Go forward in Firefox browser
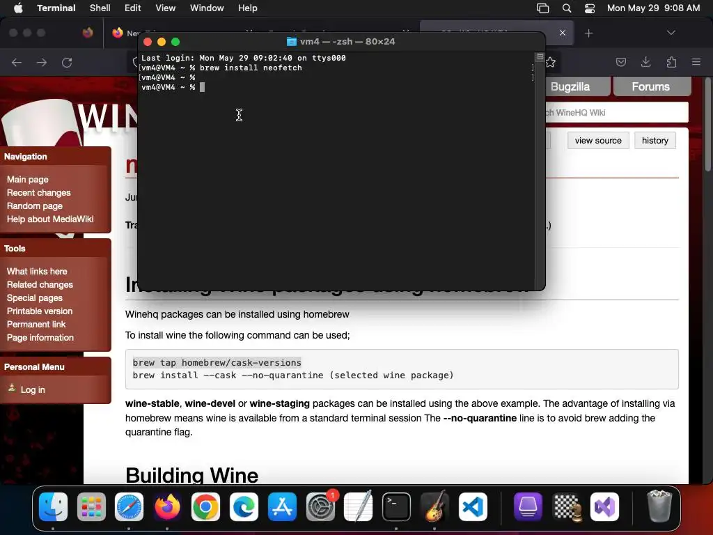This screenshot has height=535, width=713. tap(42, 62)
